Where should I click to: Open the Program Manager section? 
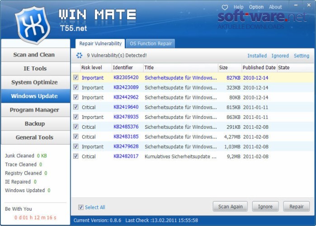[x=35, y=110]
